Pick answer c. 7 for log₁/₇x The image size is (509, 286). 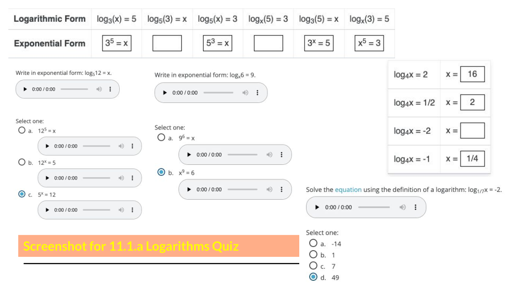click(x=313, y=266)
